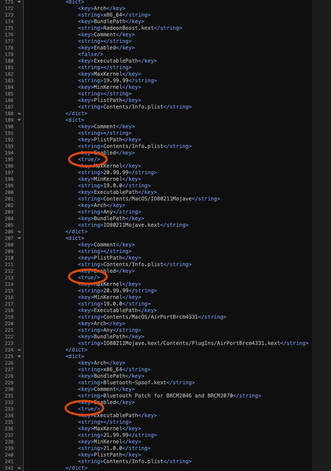Fold the dict block beginning on line 225
331x471 pixels.
[19, 356]
